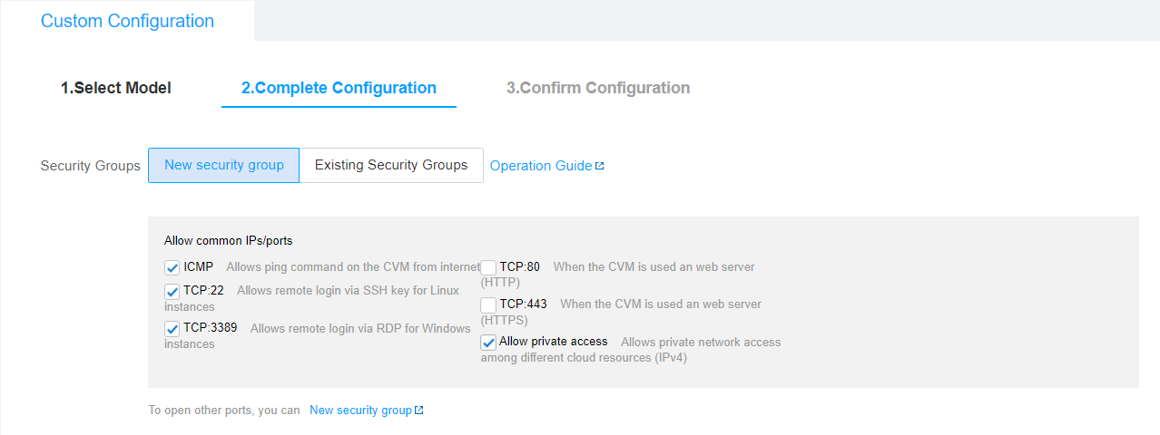The image size is (1160, 435).
Task: Click 'Allows ping command on the CVM' description
Action: pyautogui.click(x=353, y=267)
